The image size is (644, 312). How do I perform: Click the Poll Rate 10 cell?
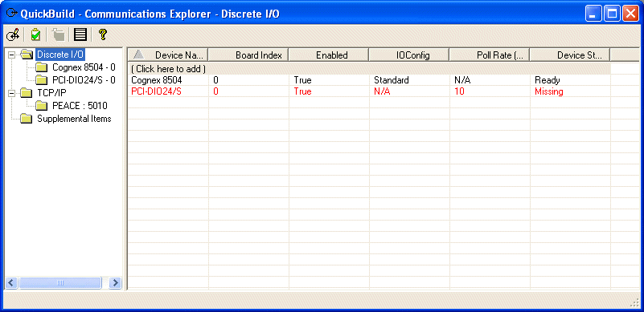[x=490, y=91]
